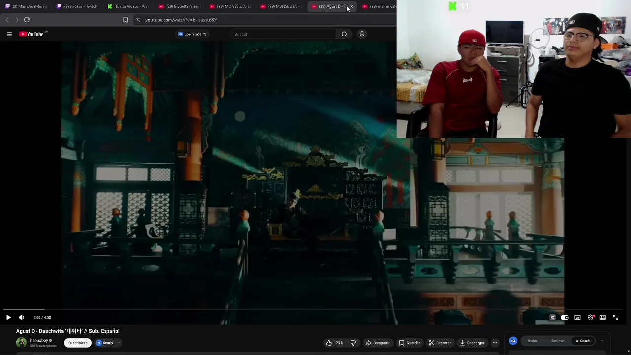
Task: Click the vidIQ blue panel logo
Action: (x=513, y=341)
